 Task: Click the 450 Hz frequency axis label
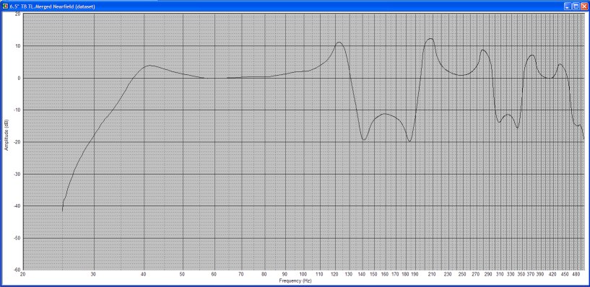pyautogui.click(x=565, y=274)
